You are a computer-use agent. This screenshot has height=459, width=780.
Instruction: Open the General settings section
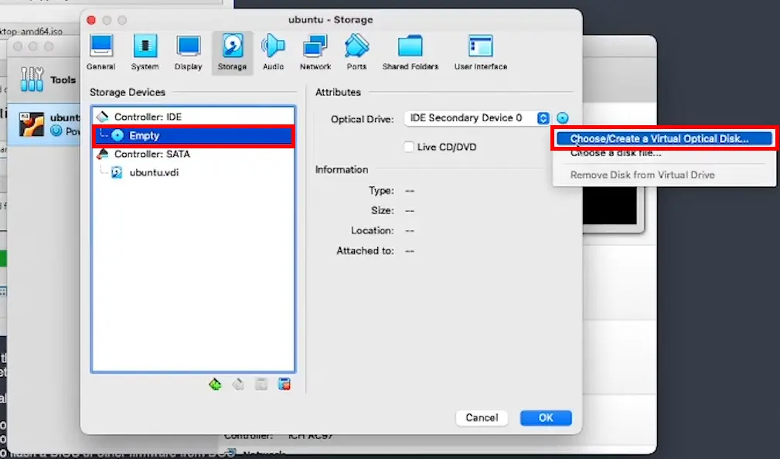tap(101, 53)
